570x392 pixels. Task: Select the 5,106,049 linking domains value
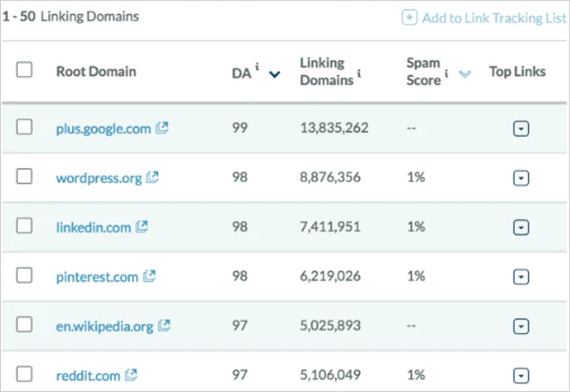(330, 375)
